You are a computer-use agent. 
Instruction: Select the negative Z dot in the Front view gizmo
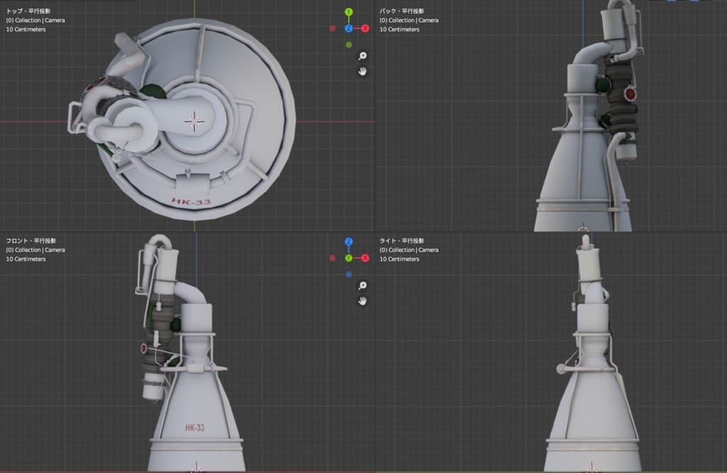pyautogui.click(x=349, y=274)
